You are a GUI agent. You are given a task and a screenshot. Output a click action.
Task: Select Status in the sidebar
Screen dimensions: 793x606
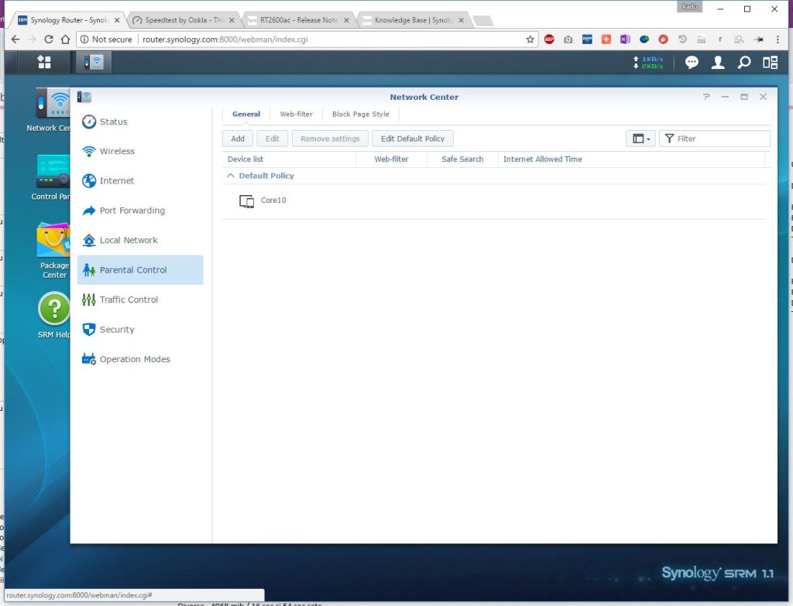point(113,122)
